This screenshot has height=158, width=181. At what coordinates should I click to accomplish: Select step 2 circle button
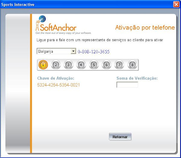(x=56, y=65)
